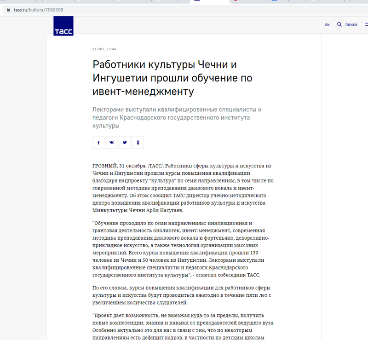Click the quote starting 'Обучение проходило по семи направлениям'
Screen dimensions: 368x340
[181, 249]
